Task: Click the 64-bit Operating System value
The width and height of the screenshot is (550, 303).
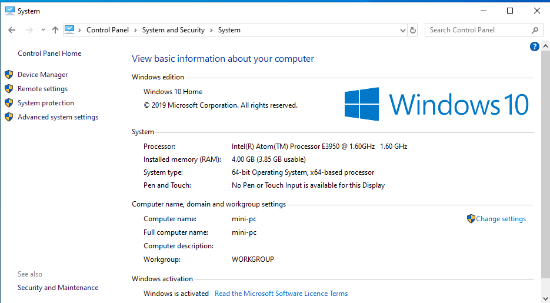Action: click(303, 172)
